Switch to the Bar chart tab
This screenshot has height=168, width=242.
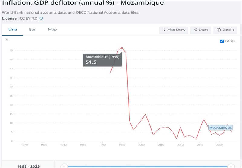coord(32,30)
